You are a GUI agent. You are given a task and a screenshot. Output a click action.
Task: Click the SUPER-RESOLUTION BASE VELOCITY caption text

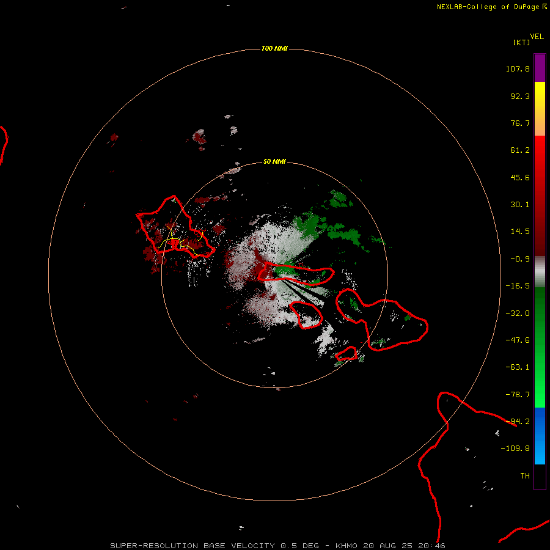coord(193,546)
